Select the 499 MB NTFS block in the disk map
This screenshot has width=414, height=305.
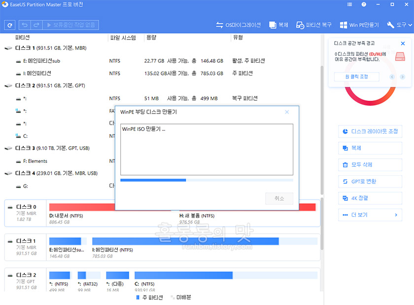click(60, 275)
